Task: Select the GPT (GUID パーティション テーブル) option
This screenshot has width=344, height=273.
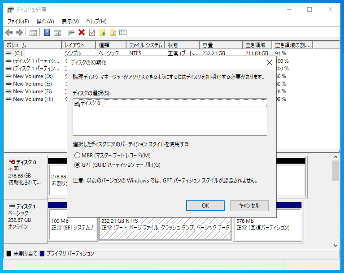Action: (x=78, y=165)
